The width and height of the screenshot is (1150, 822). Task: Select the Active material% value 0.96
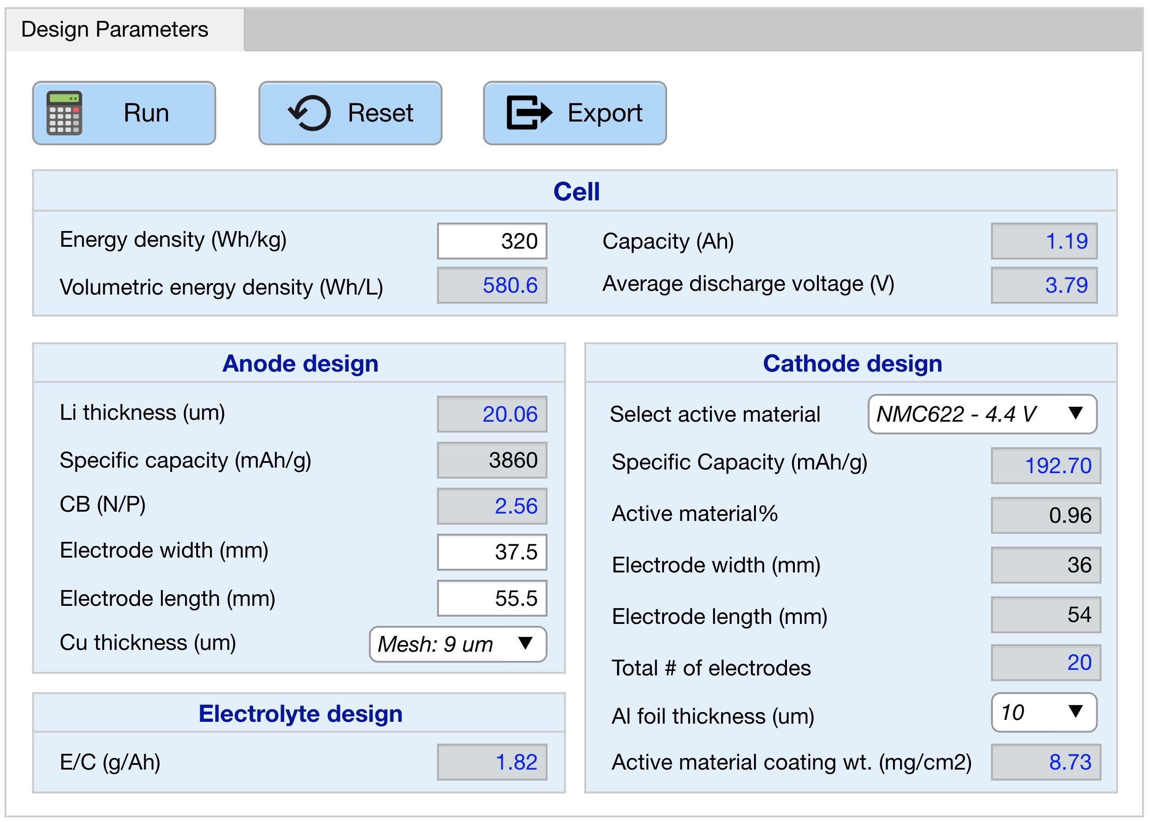click(x=1046, y=515)
